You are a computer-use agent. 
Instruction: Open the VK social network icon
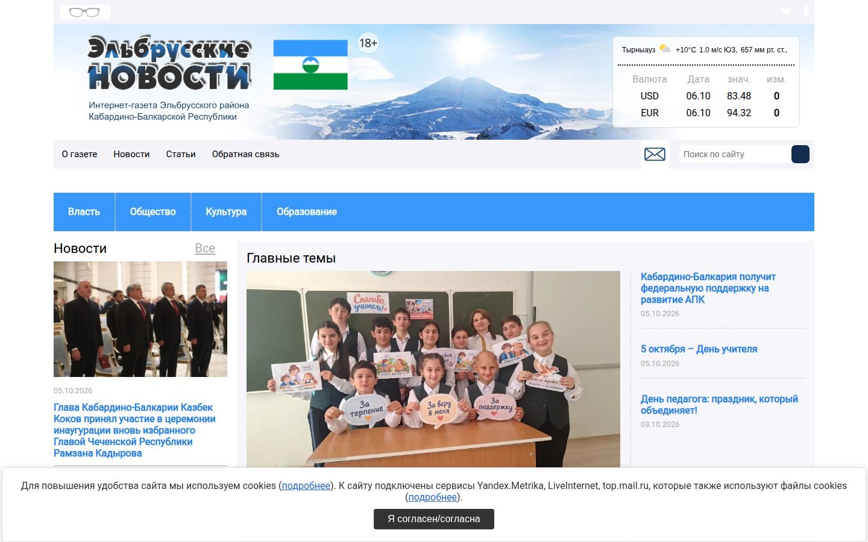785,11
